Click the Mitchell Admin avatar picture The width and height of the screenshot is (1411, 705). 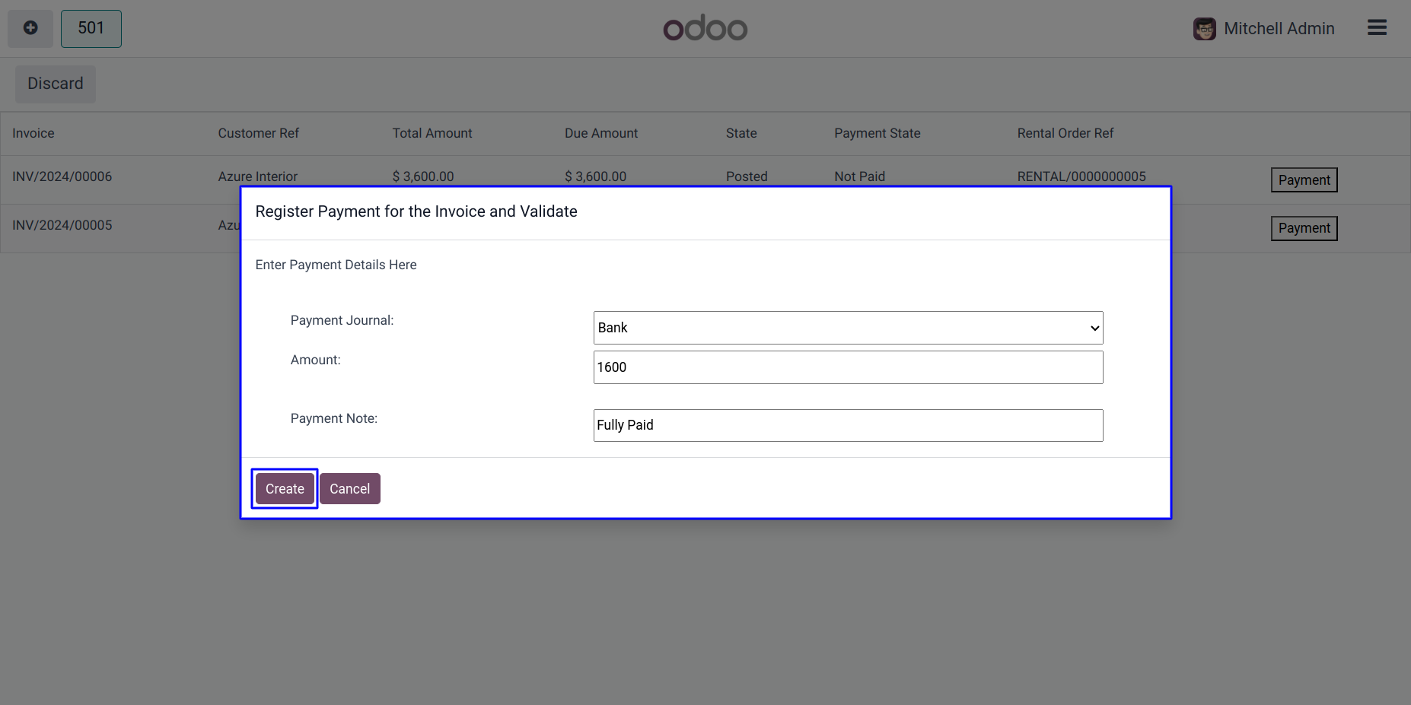click(x=1204, y=29)
